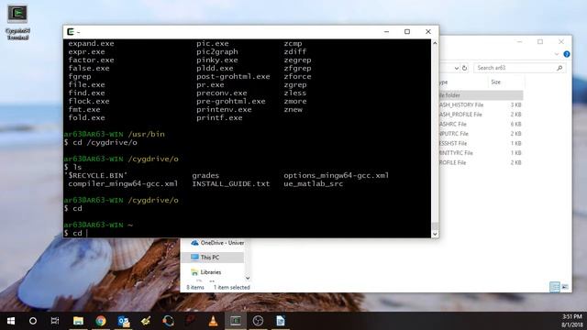This screenshot has height=330, width=587.
Task: Click refresh button in Explorer address bar
Action: tap(465, 68)
